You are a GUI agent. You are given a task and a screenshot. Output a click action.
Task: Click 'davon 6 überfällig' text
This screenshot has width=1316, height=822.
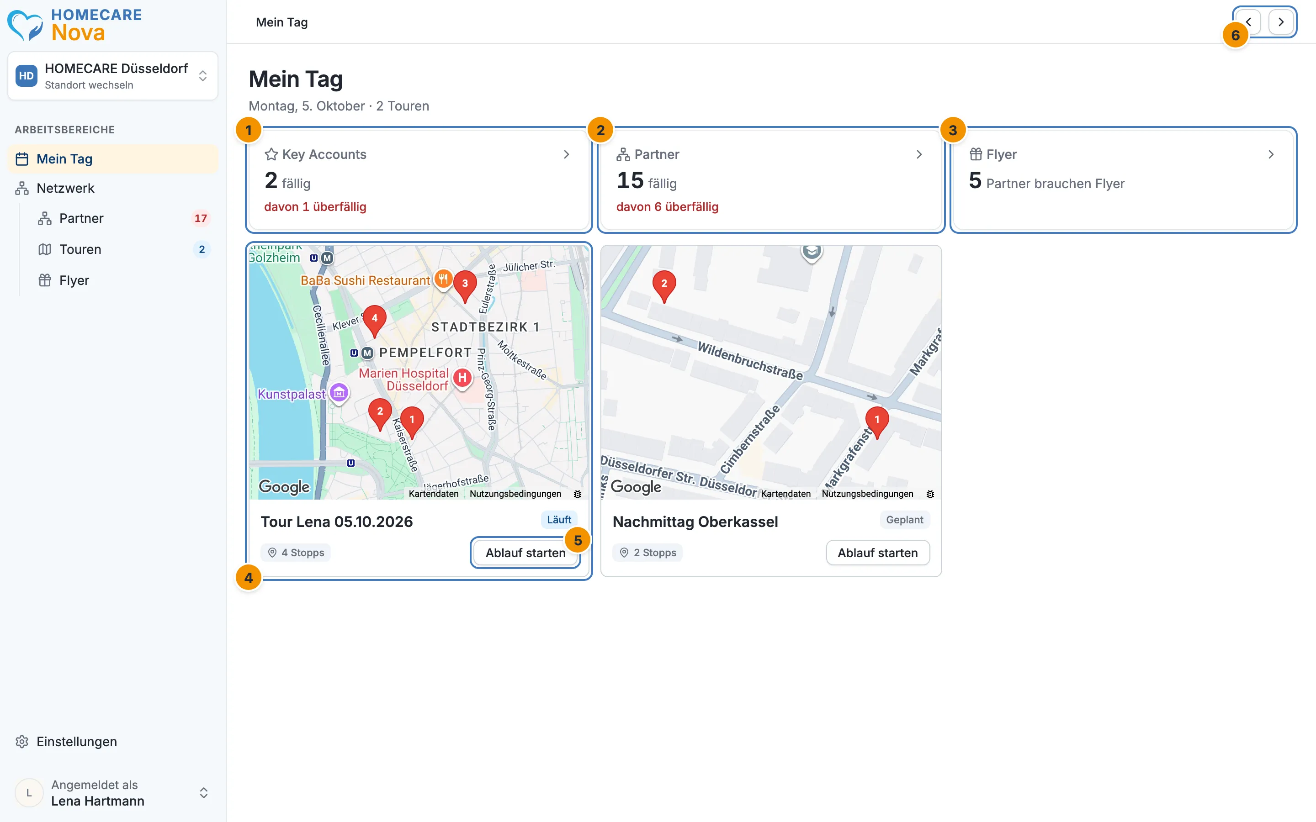[x=667, y=206]
